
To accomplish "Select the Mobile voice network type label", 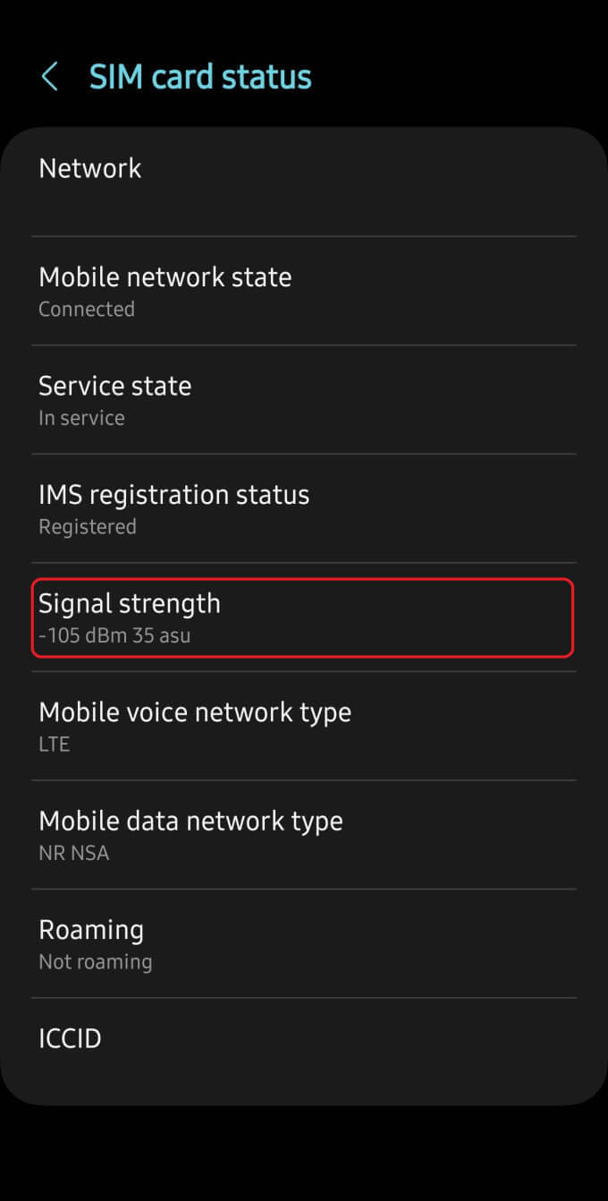I will (195, 712).
